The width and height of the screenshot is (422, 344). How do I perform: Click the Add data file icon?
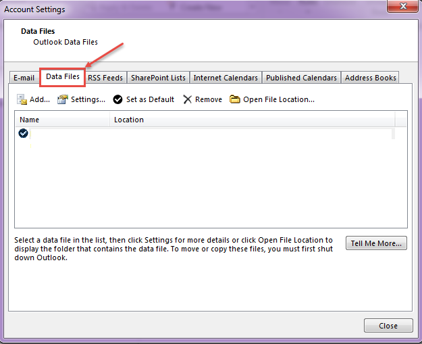click(22, 99)
